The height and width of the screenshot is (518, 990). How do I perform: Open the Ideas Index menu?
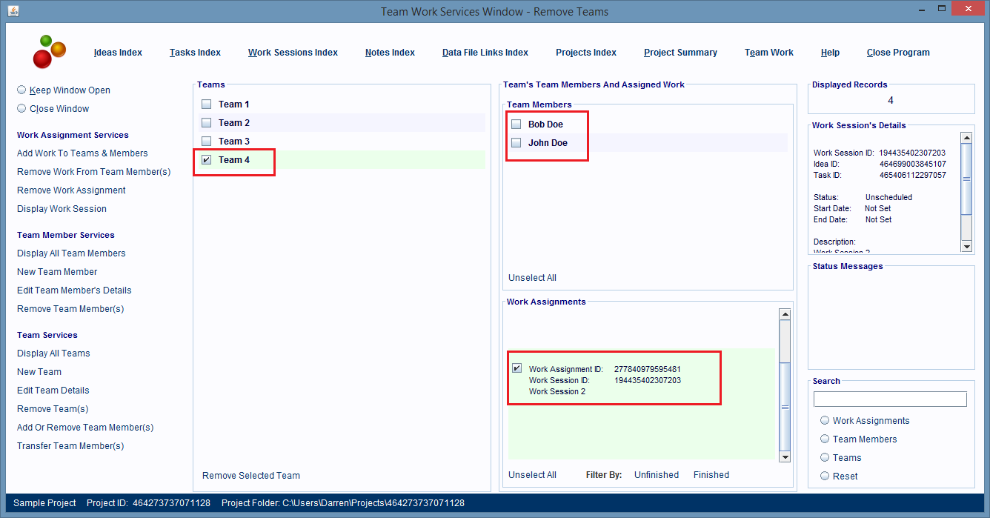coord(118,53)
